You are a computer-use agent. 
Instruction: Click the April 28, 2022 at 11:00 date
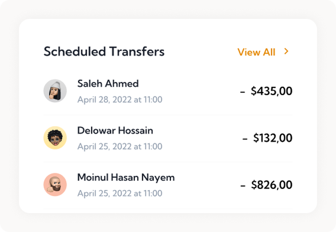pos(120,99)
